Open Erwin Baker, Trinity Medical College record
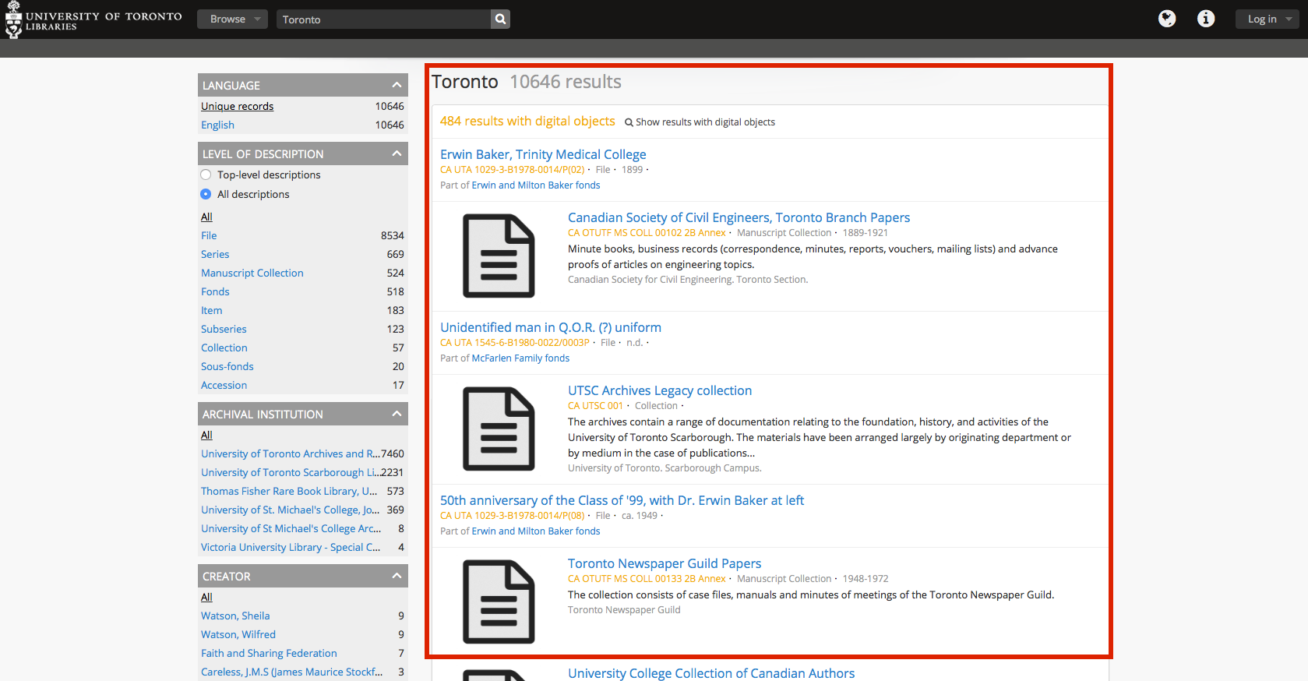 [x=543, y=154]
